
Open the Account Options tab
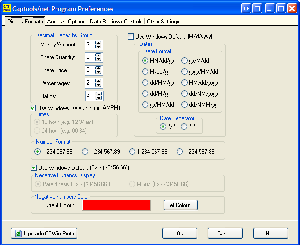pos(66,22)
